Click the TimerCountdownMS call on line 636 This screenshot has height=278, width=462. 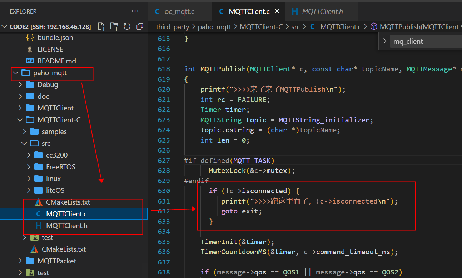click(x=299, y=252)
